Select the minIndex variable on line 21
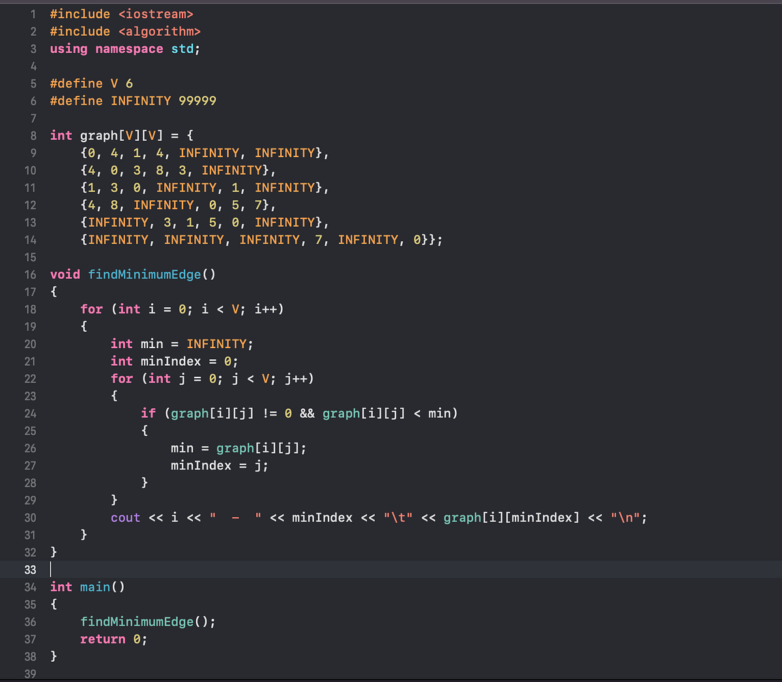 click(x=170, y=361)
